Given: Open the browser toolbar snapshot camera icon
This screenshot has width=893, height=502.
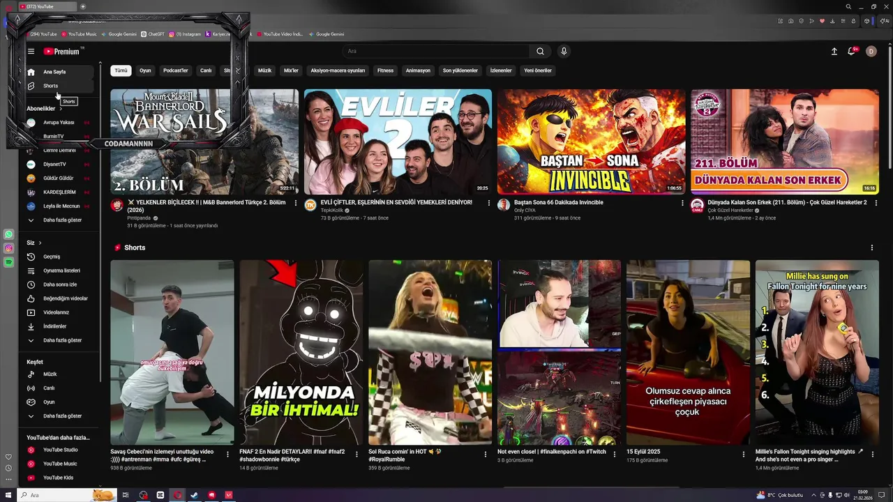Looking at the screenshot, I should [790, 21].
